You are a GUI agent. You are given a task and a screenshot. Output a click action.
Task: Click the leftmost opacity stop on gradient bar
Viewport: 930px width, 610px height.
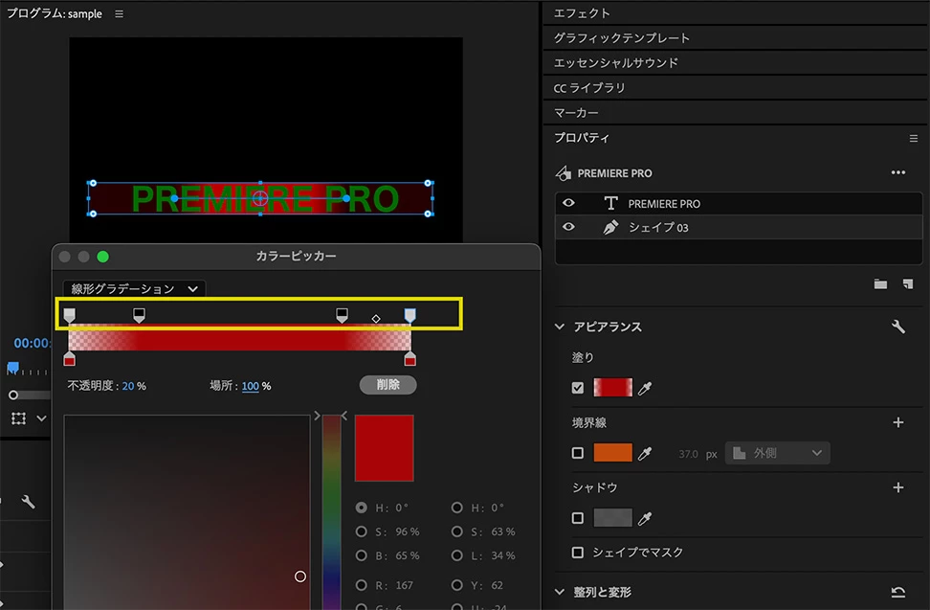70,315
